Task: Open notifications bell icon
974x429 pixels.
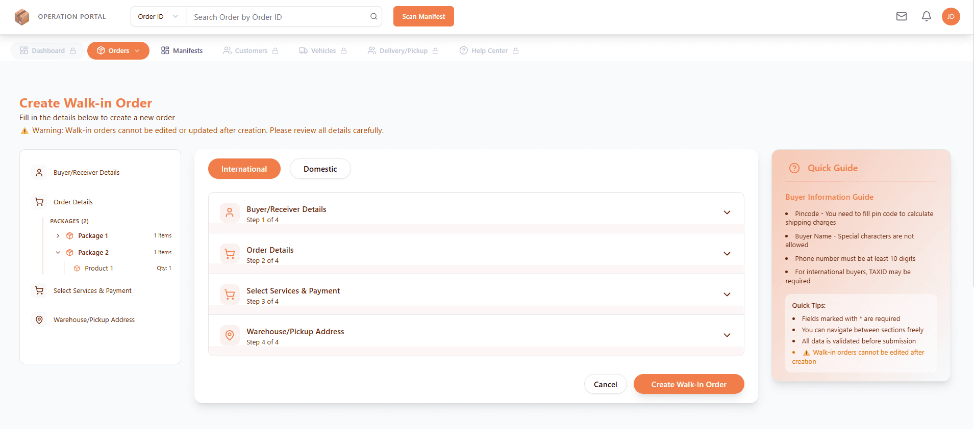Action: 927,16
